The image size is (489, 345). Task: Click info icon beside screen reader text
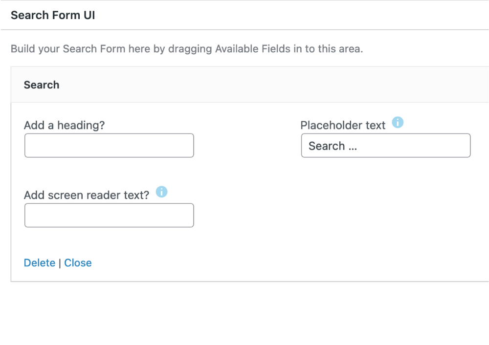click(x=161, y=192)
